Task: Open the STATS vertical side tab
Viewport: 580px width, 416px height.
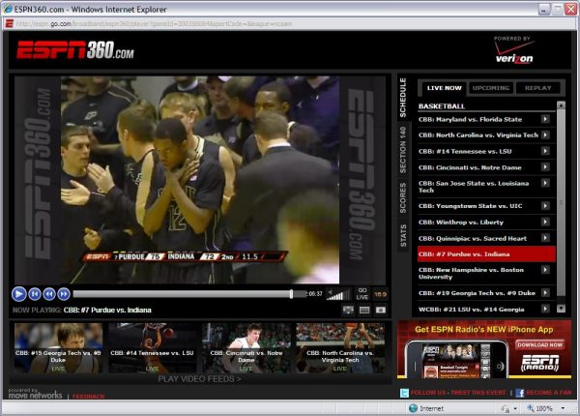Action: [403, 235]
